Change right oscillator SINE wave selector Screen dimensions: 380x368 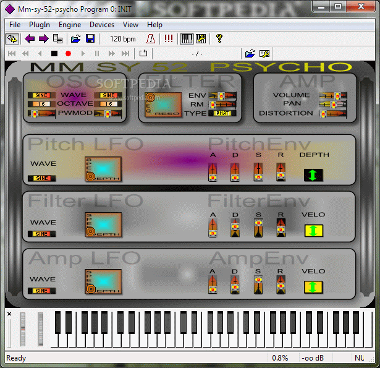coord(108,95)
